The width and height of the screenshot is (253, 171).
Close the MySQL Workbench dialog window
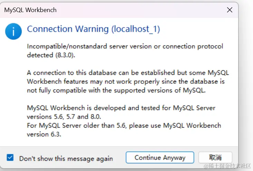tap(229, 10)
